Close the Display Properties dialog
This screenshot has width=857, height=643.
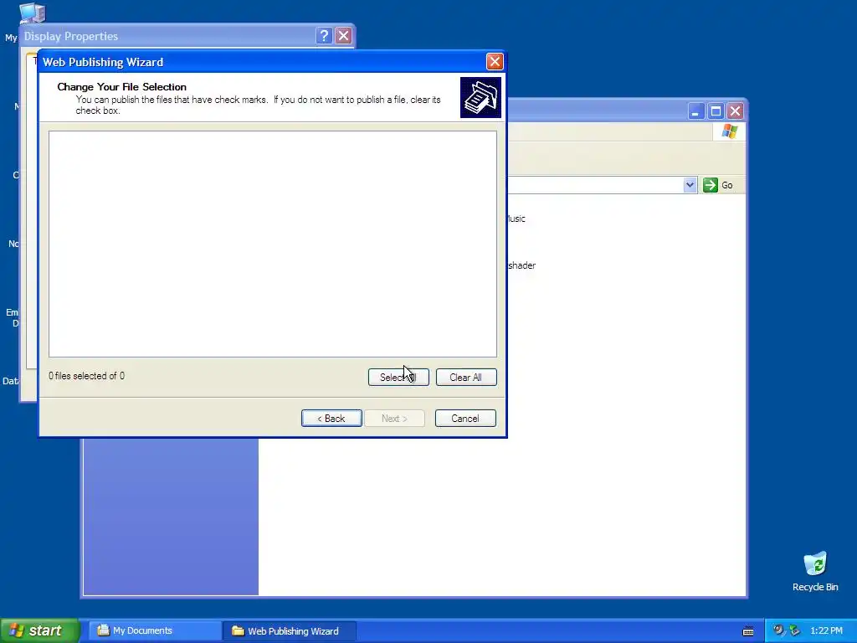point(343,36)
